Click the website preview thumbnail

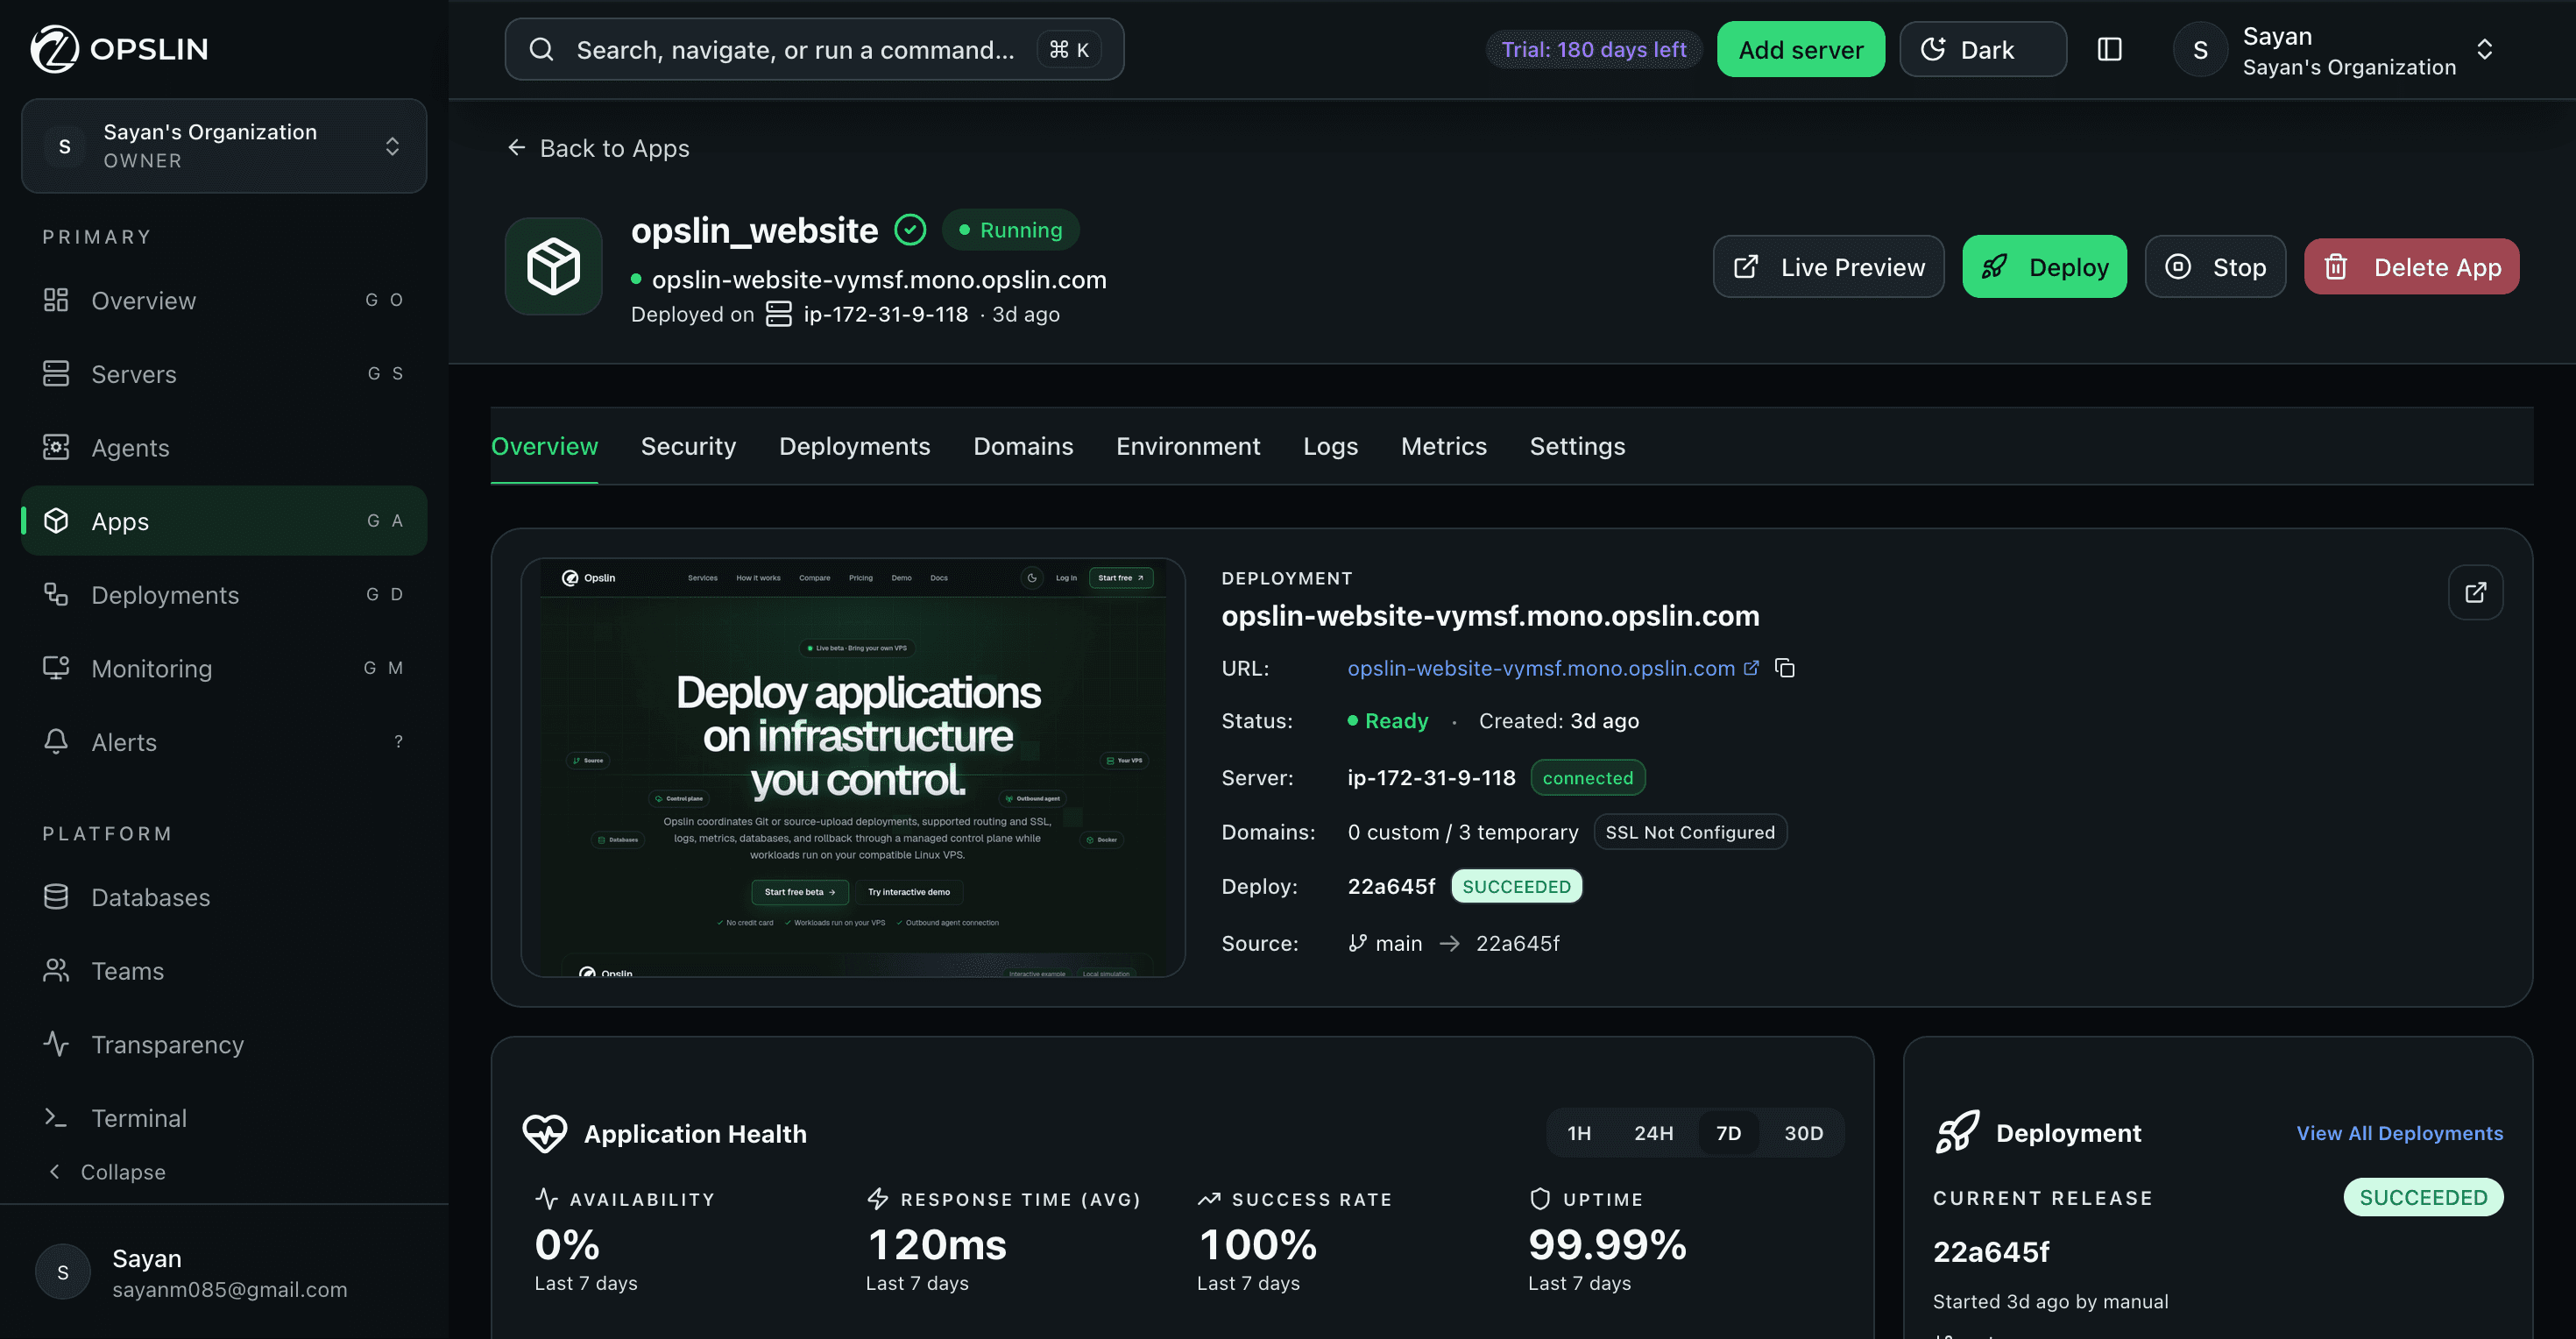[853, 767]
